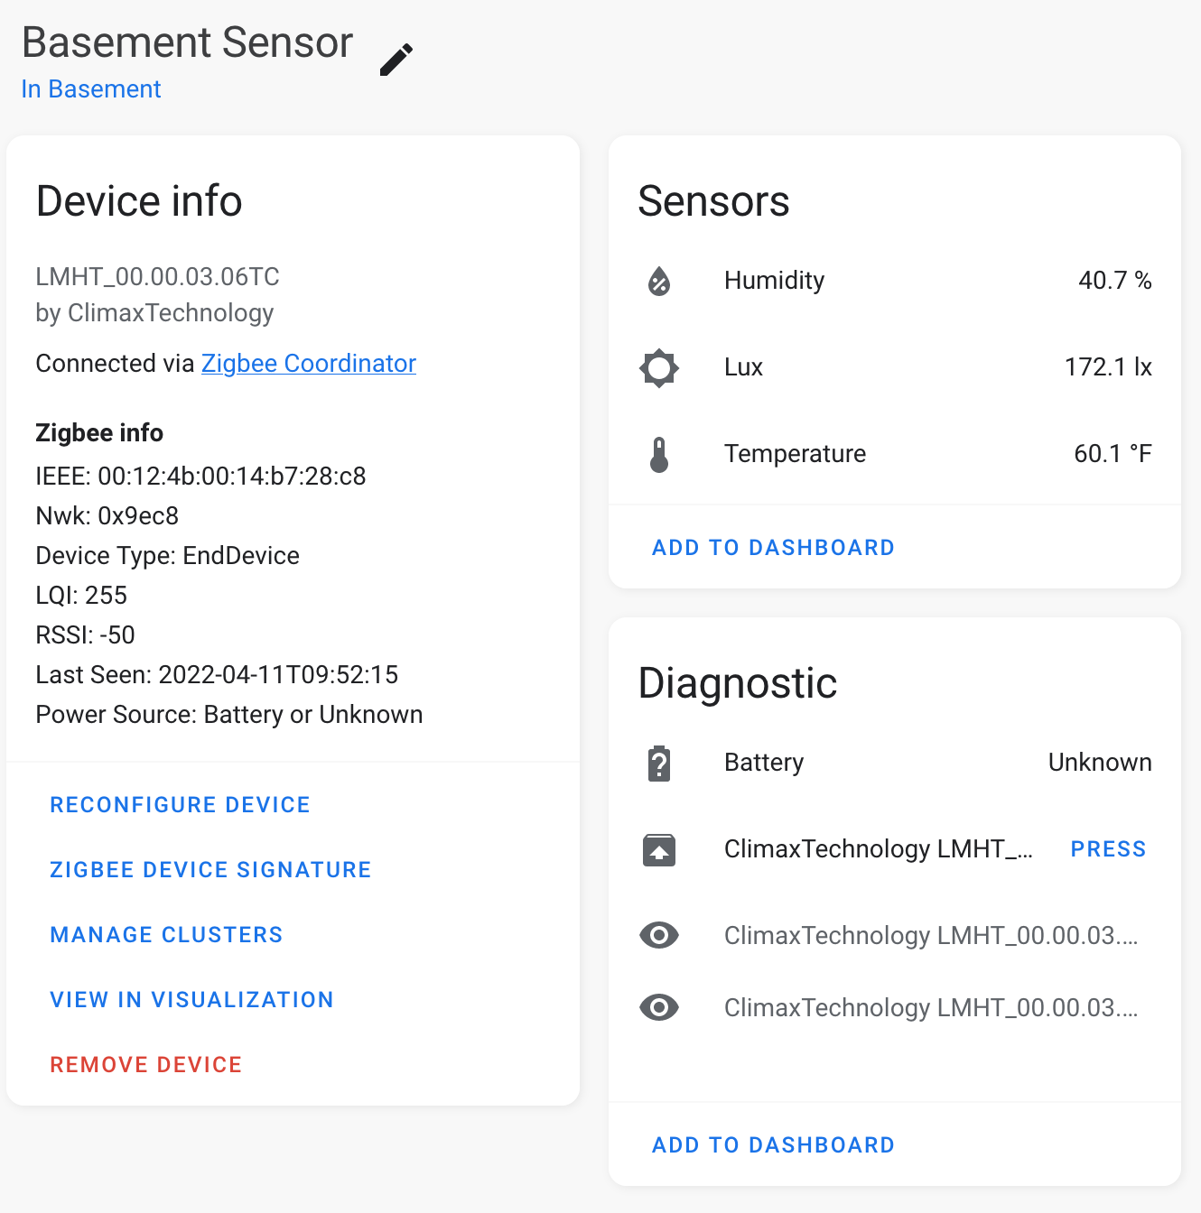Click the RSSI: -50 line
The image size is (1201, 1213).
(x=85, y=635)
